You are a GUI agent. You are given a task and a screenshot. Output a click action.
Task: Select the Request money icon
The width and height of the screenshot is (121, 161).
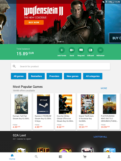coord(81,50)
